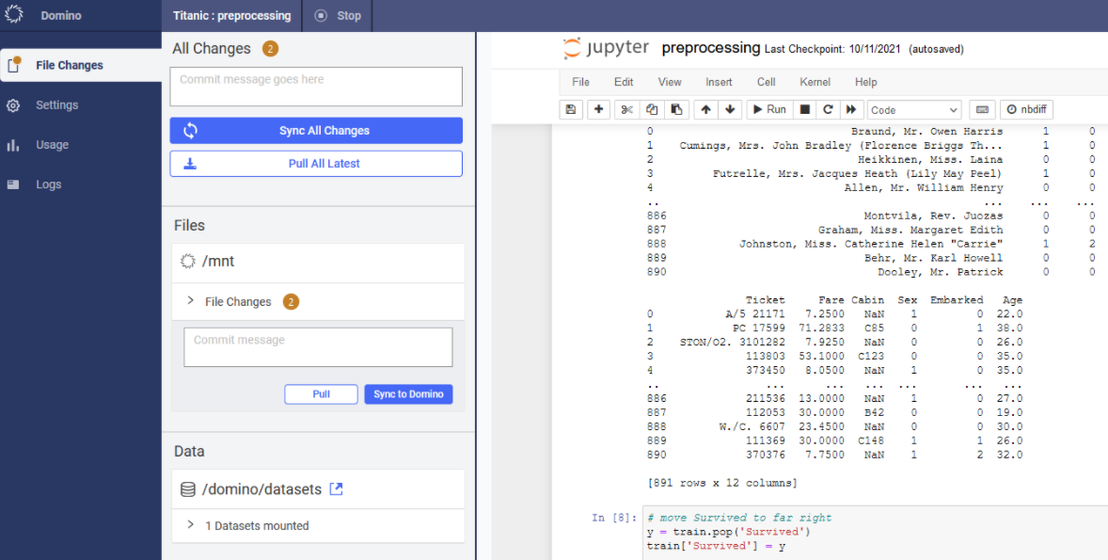The image size is (1108, 560).
Task: Click the Jupyter logo
Action: point(606,48)
